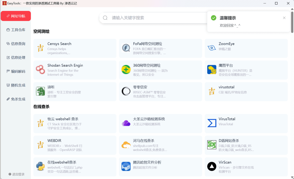The image size is (294, 179).
Task: Select 编码解码 in the sidebar
Action: click(16, 72)
